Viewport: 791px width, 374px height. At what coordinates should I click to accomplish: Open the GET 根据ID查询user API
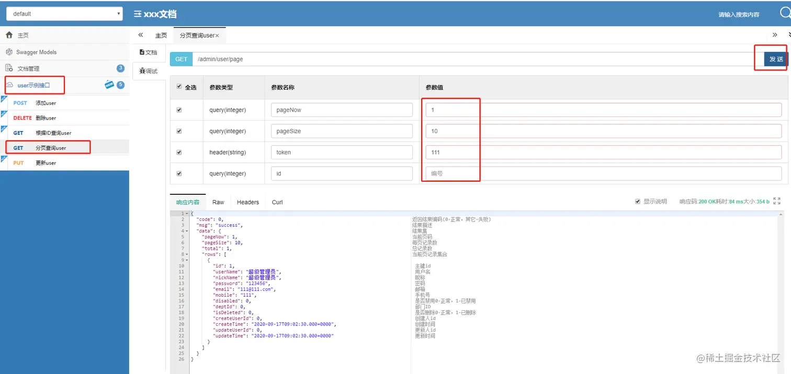64,133
